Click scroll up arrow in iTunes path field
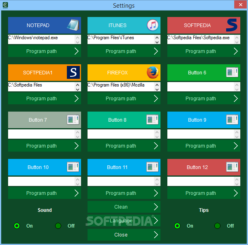 tap(157, 37)
